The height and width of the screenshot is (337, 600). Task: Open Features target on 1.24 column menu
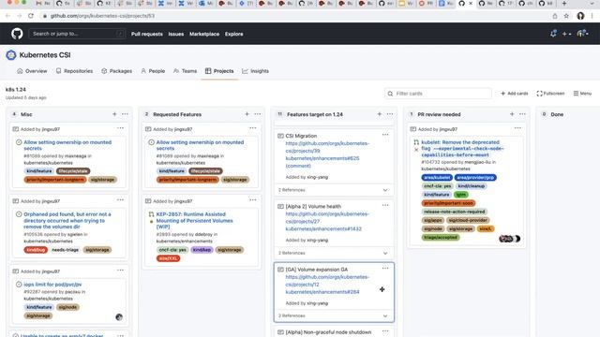coord(390,114)
